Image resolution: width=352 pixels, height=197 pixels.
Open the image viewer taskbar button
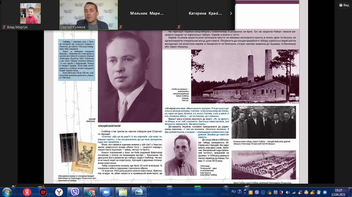point(139,192)
